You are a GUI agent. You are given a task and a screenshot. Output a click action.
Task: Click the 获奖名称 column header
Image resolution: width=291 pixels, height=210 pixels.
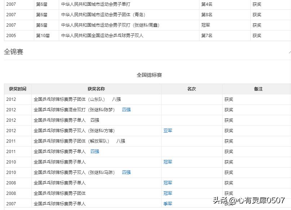96,89
